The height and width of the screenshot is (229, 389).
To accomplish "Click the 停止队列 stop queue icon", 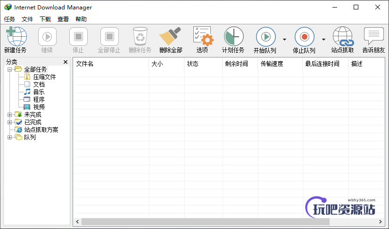I will 305,37.
